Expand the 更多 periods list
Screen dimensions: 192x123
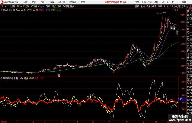(x=73, y=6)
